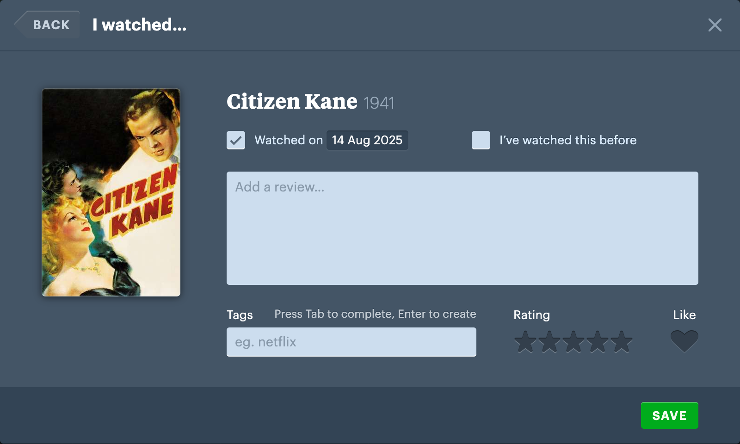
Task: Like the film with heart icon
Action: coord(684,341)
